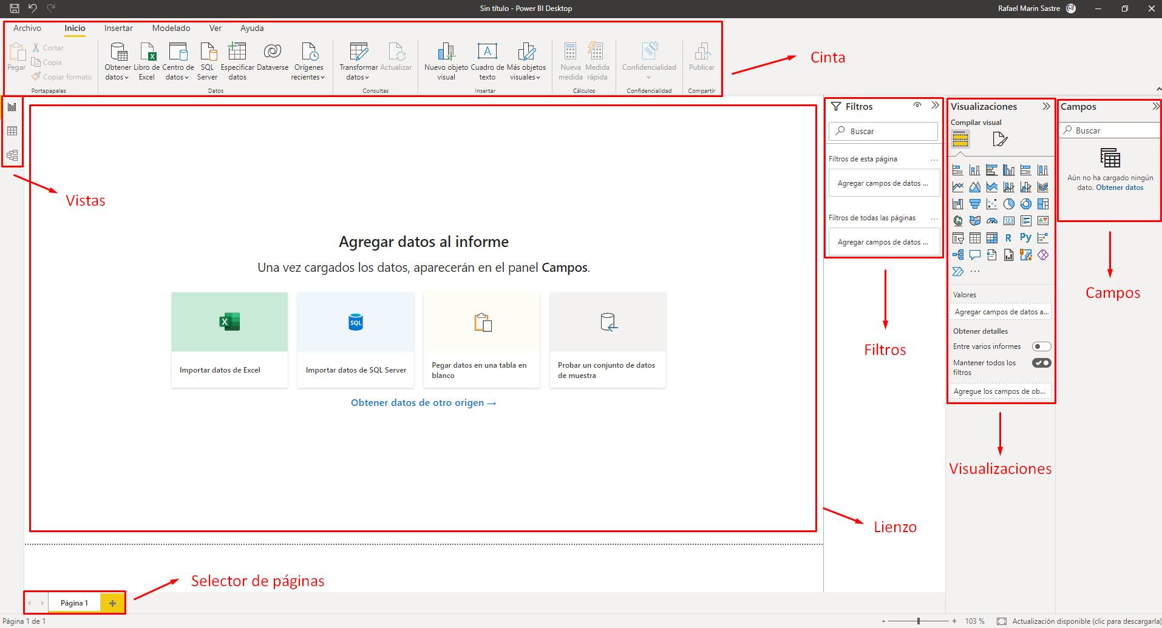Click the SQL Server ribbon icon
The image size is (1162, 628).
[208, 53]
